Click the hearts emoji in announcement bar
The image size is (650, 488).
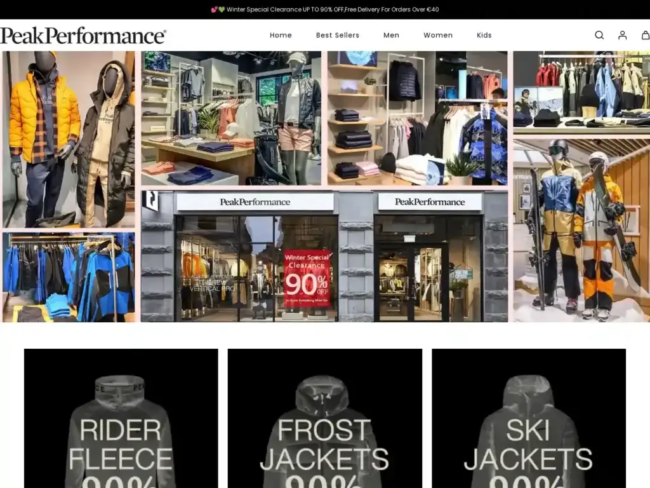218,10
